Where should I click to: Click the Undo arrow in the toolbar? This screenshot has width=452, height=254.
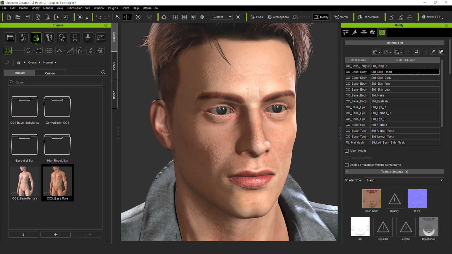click(x=99, y=17)
